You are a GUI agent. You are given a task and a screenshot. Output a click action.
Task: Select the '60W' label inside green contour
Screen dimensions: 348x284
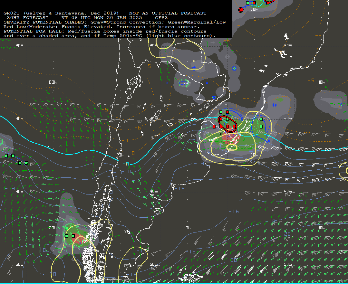[187, 82]
